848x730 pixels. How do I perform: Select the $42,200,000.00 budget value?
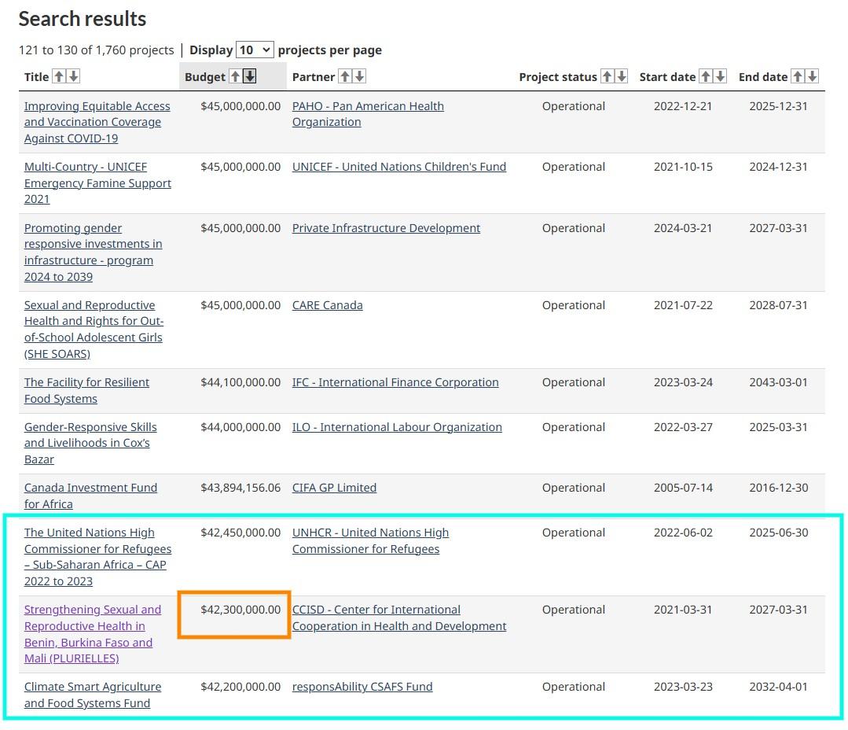pos(240,687)
